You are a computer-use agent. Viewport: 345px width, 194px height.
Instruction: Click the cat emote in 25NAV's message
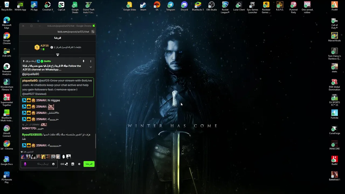pyautogui.click(x=51, y=107)
